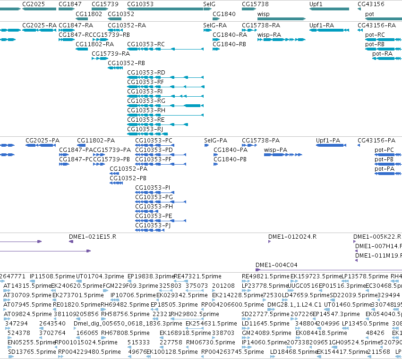Select EST AT14315.5prime

coord(7,291)
